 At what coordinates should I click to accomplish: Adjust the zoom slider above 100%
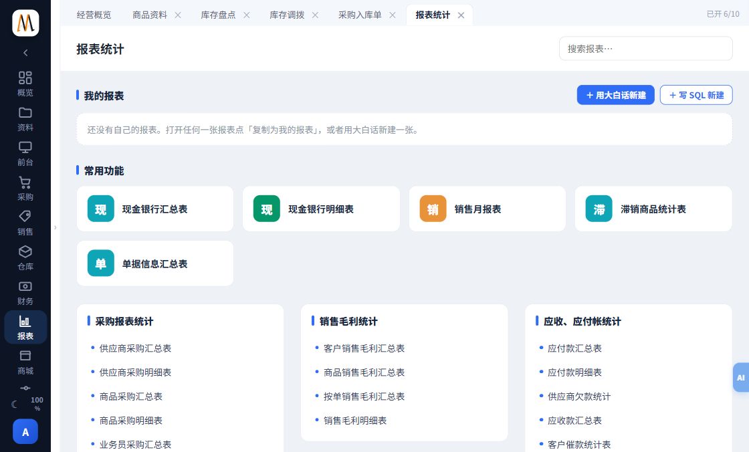pyautogui.click(x=25, y=388)
